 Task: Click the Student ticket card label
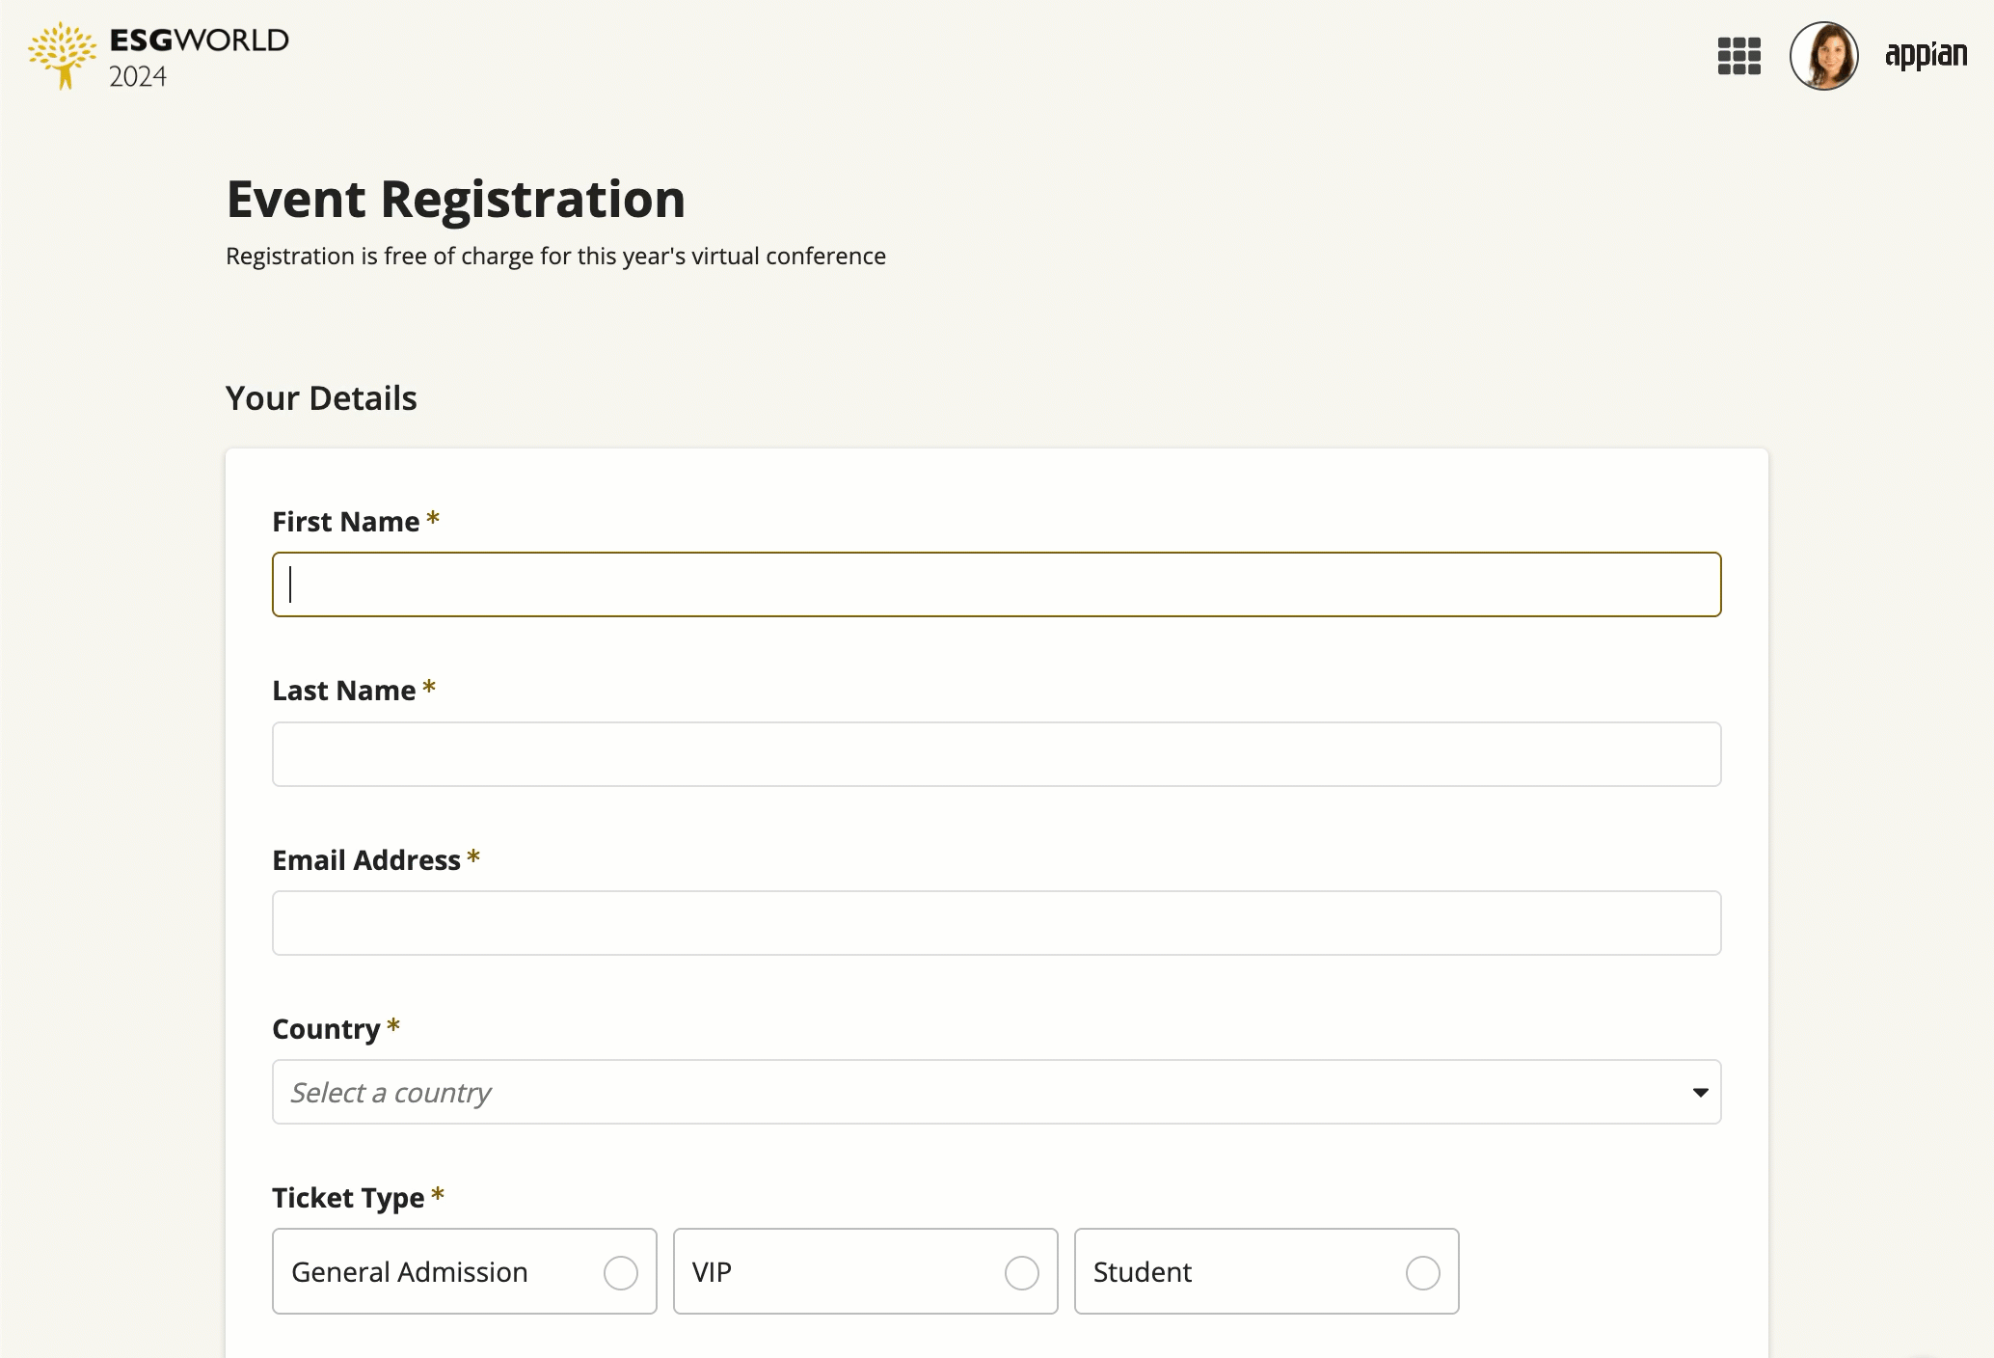[1142, 1272]
